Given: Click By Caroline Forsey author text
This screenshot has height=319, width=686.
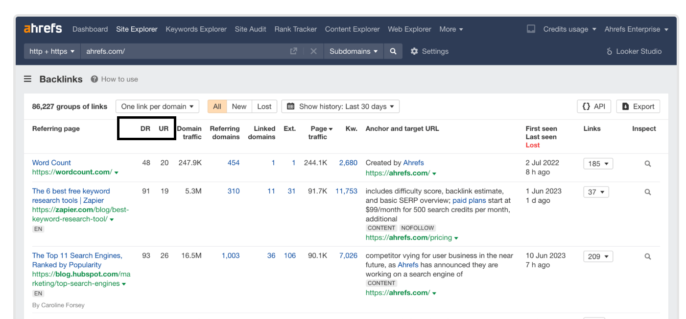Looking at the screenshot, I should [x=58, y=305].
